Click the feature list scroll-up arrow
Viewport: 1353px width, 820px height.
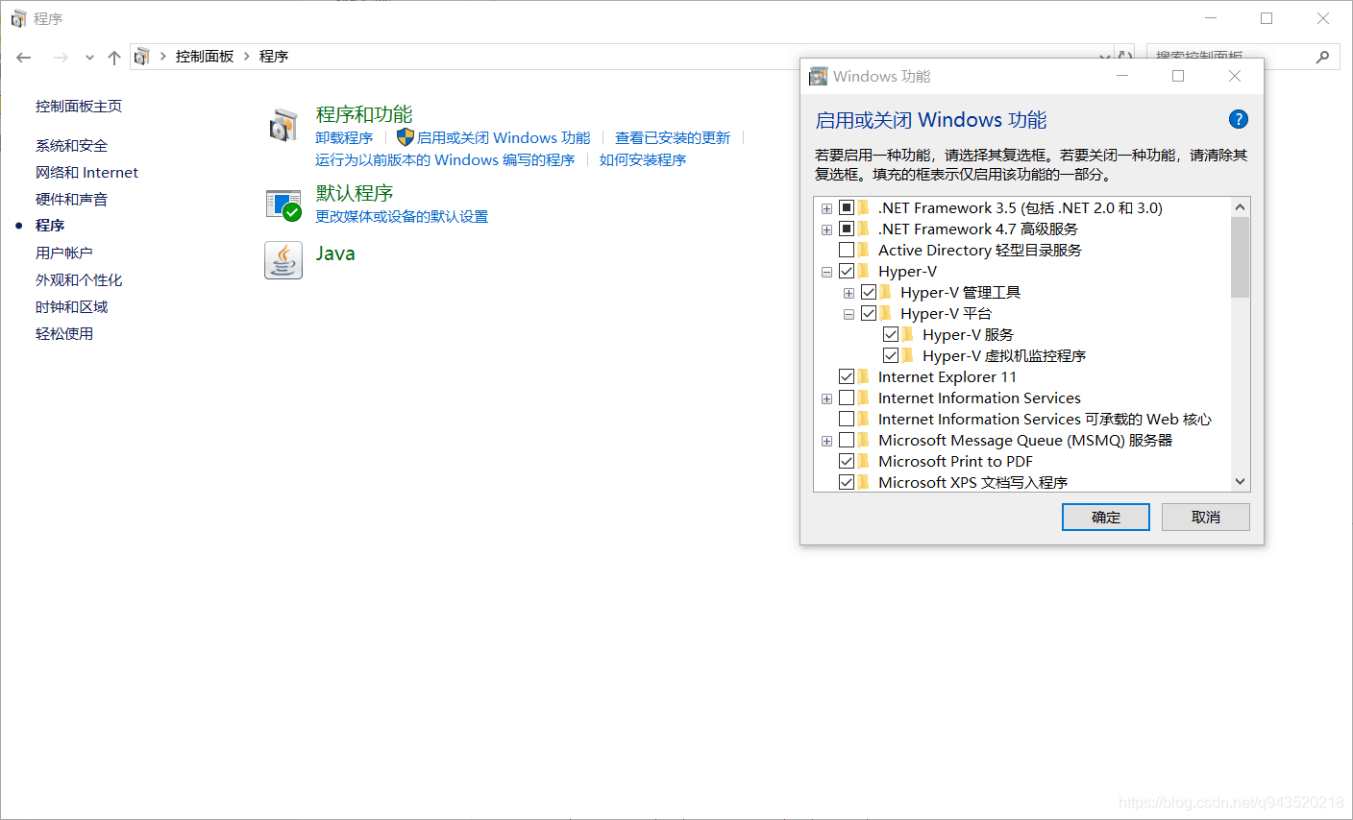pos(1240,207)
